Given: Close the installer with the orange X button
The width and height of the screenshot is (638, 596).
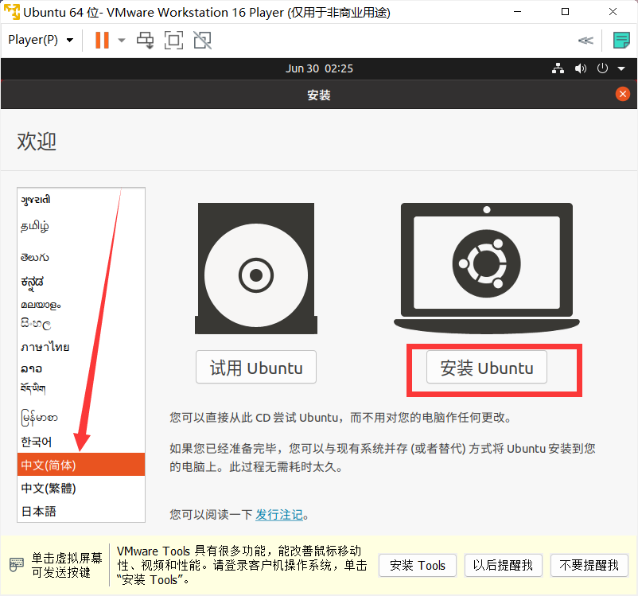Looking at the screenshot, I should pos(623,95).
